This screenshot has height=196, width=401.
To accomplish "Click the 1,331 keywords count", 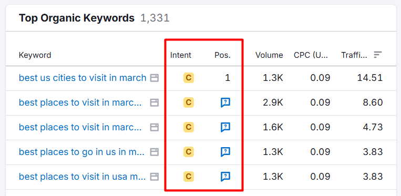I will pos(155,18).
